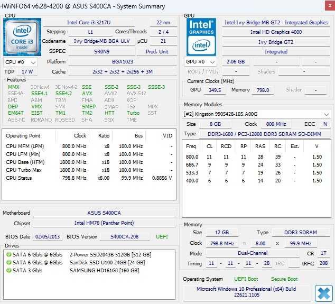
Task: Click the memory module size 8 GB field
Action: [x=215, y=124]
